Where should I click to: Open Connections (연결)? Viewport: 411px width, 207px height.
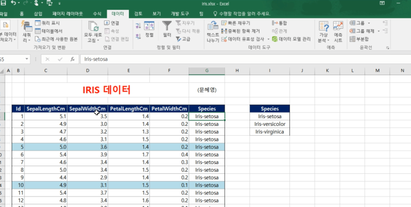pyautogui.click(x=112, y=23)
